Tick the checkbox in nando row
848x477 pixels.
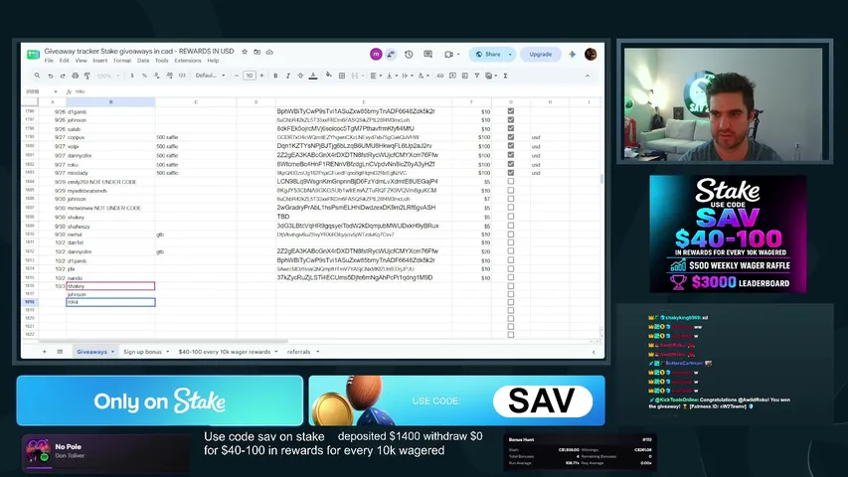pos(511,277)
